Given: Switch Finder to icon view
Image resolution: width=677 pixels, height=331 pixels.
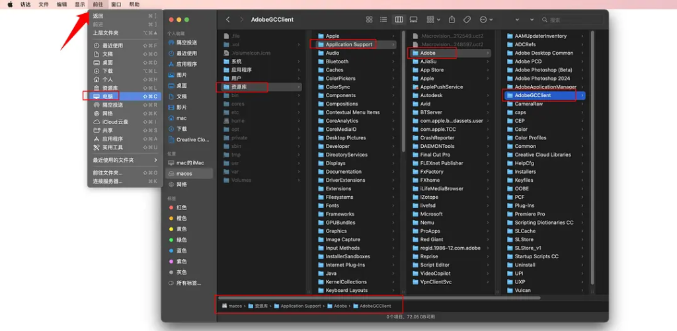Looking at the screenshot, I should point(369,19).
